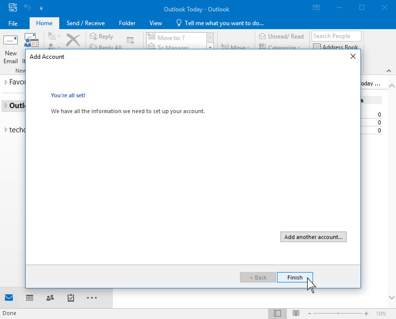Click the 10% zoom level
Image resolution: width=396 pixels, height=319 pixels.
pos(381,314)
